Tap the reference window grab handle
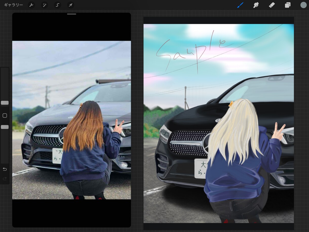This screenshot has width=309, height=232. [72, 14]
